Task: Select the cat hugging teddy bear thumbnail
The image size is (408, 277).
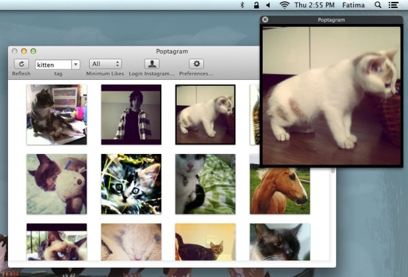Action: [x=57, y=184]
